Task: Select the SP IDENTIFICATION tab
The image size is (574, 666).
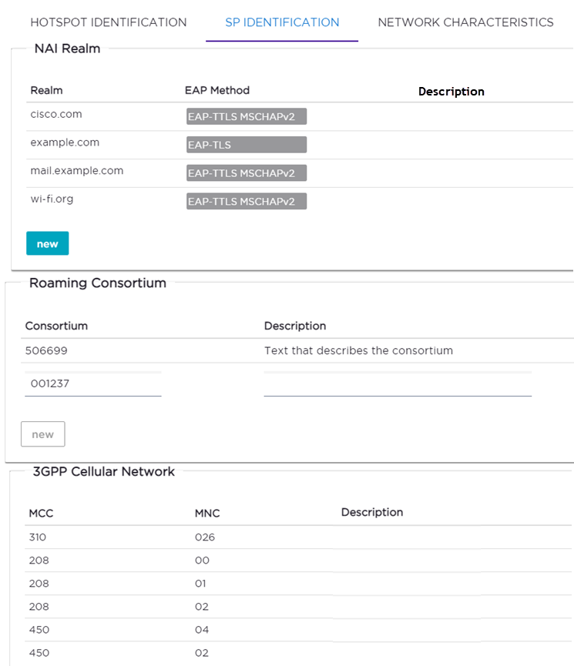Action: 281,22
